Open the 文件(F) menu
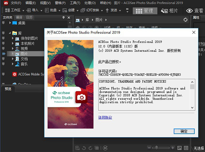The image size is (205, 152). tap(16, 3)
